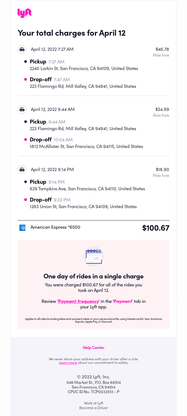
Task: Click the car icon for 9:14 PM ride
Action: [22, 170]
